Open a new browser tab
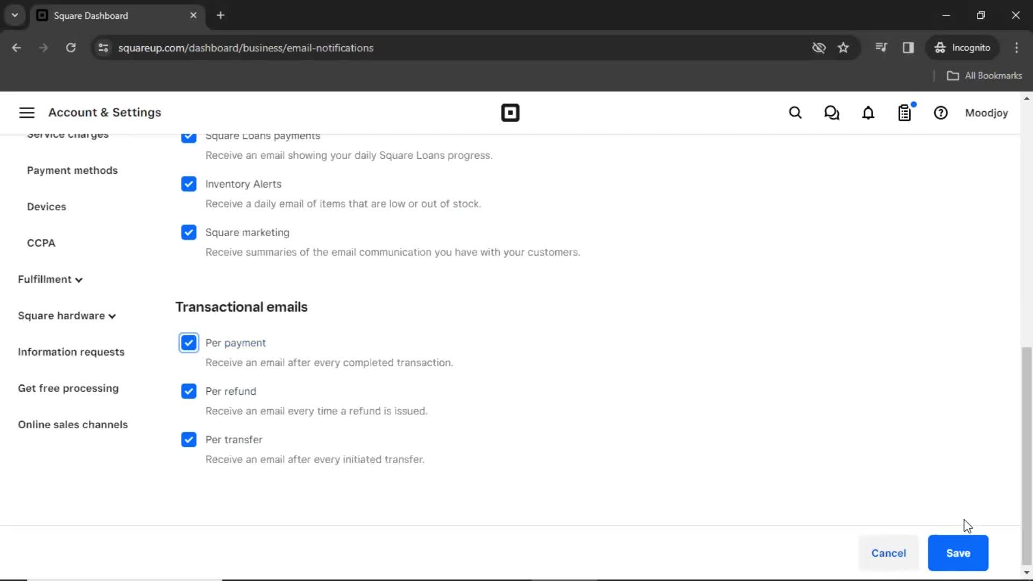This screenshot has height=581, width=1033. (x=220, y=16)
